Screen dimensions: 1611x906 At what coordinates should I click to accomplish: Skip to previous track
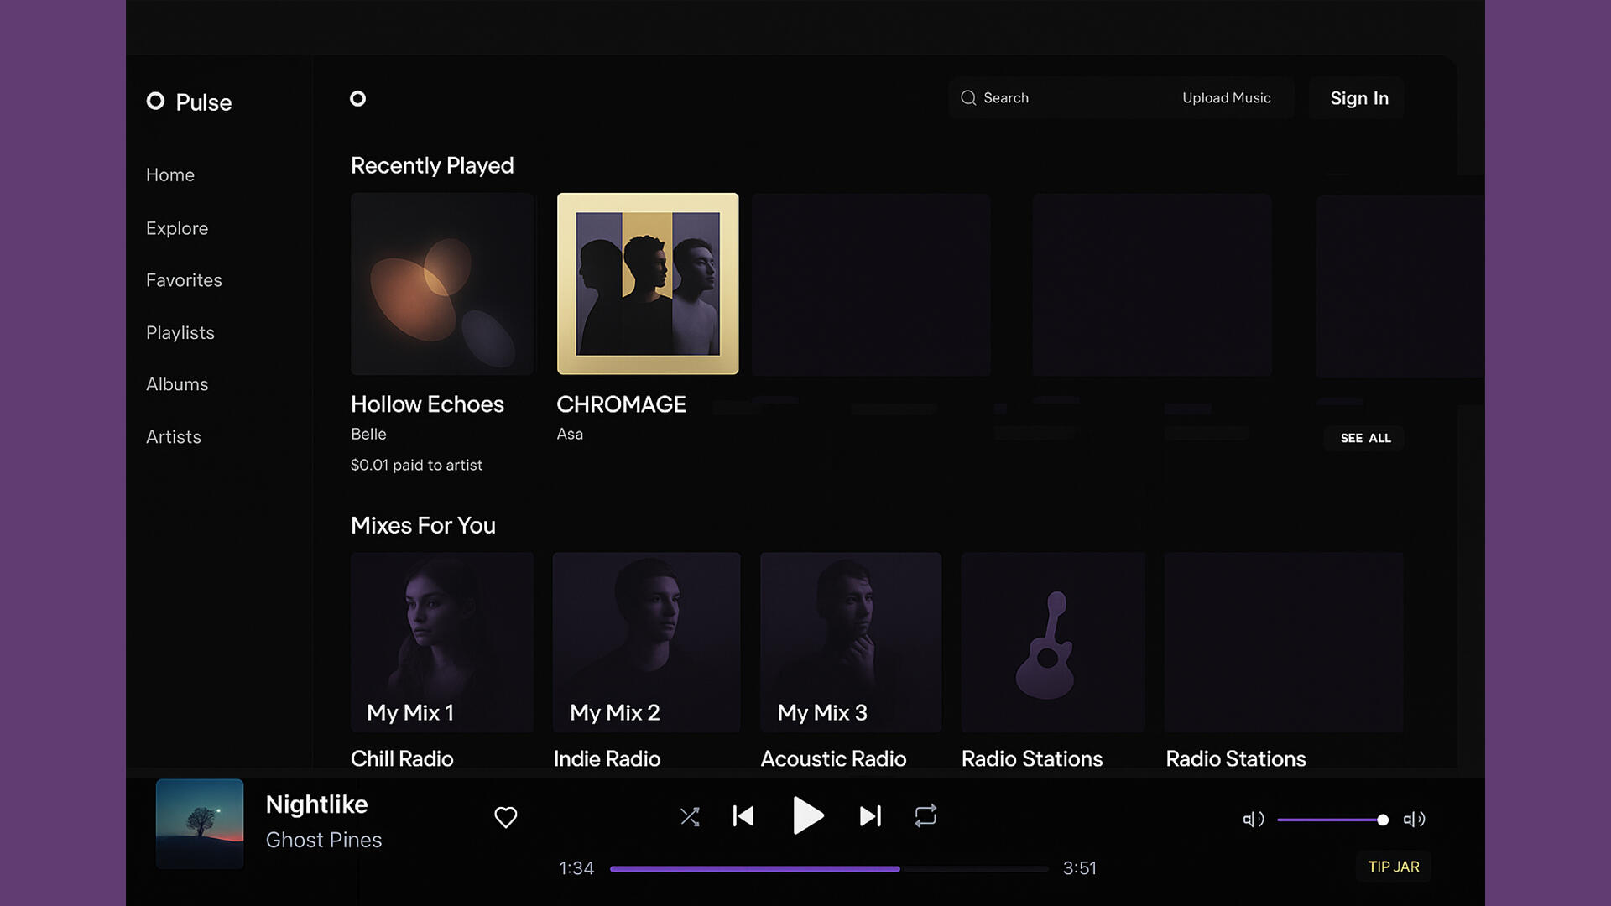pyautogui.click(x=743, y=816)
